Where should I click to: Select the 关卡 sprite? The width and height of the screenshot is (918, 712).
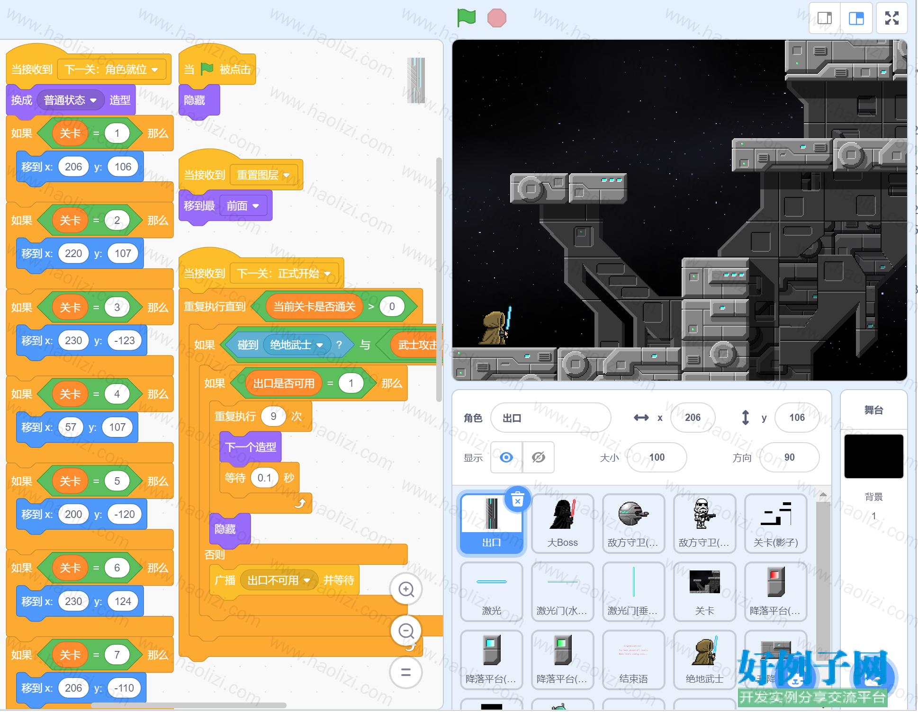(705, 592)
